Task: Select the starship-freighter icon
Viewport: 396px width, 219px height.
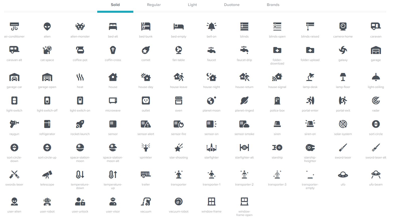Action: tap(310, 147)
